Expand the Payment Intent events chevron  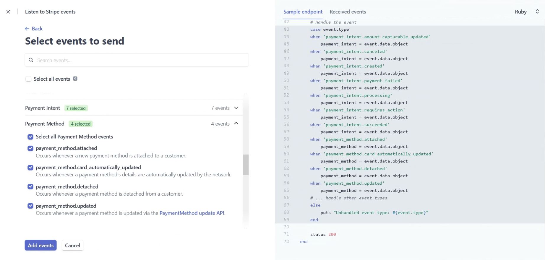[x=236, y=108]
